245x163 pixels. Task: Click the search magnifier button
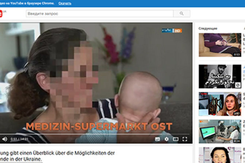click(182, 14)
